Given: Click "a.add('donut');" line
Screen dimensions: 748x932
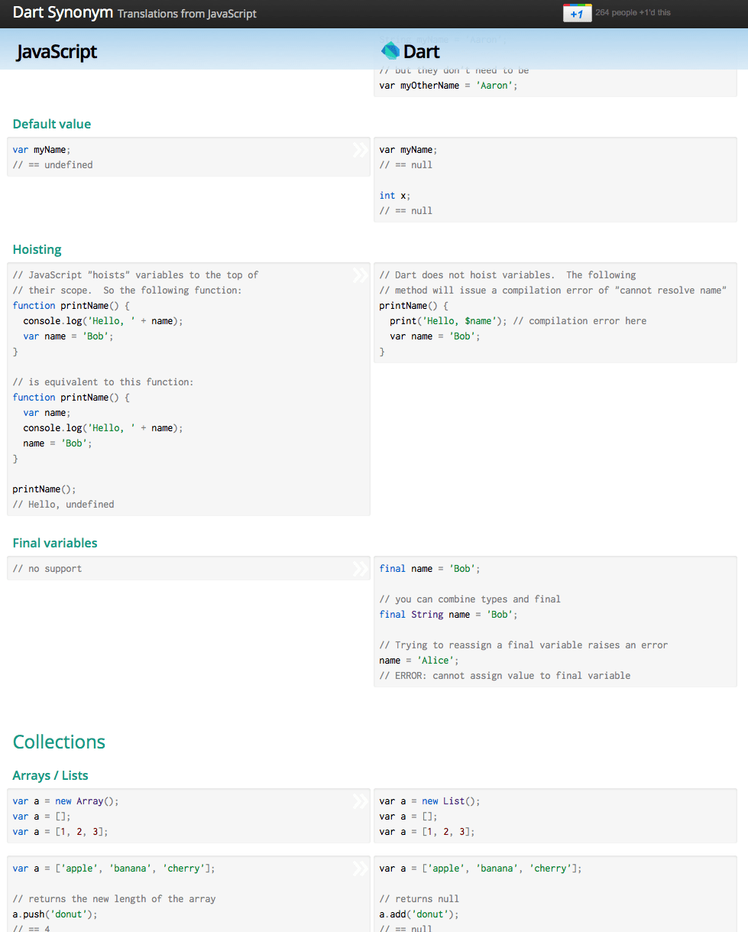Looking at the screenshot, I should click(419, 914).
